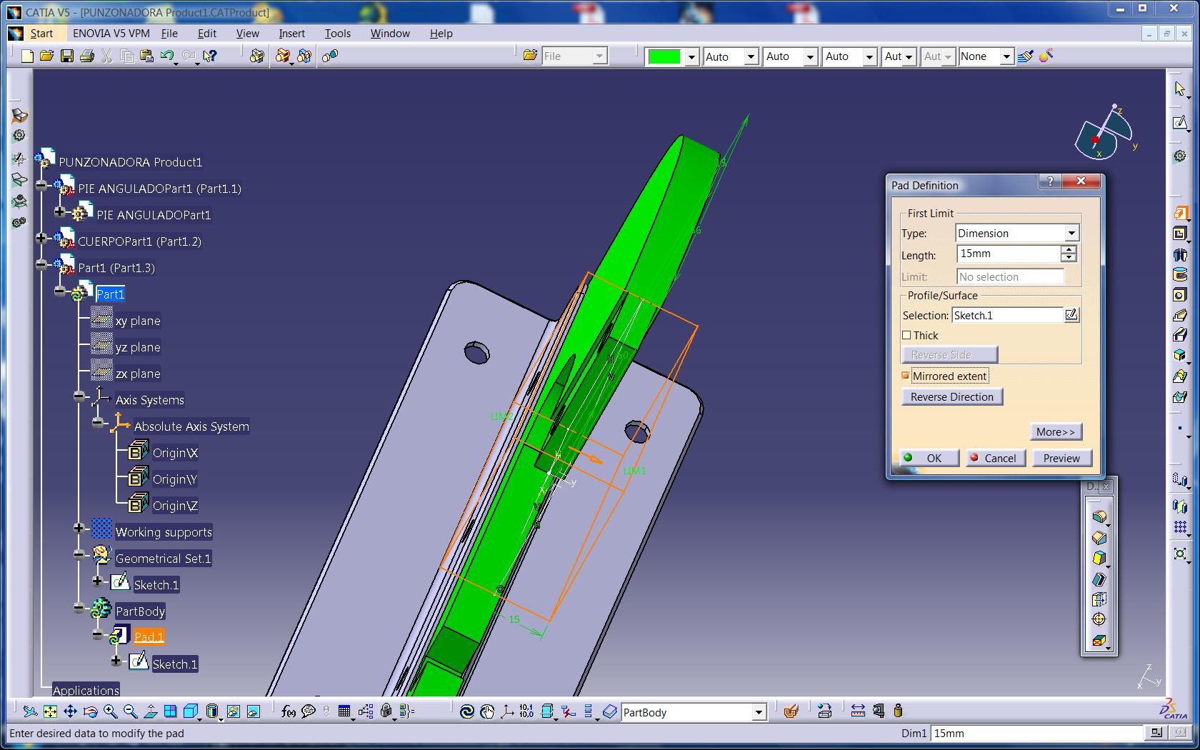The image size is (1200, 750).
Task: Click the Normal View icon
Action: coord(150,711)
